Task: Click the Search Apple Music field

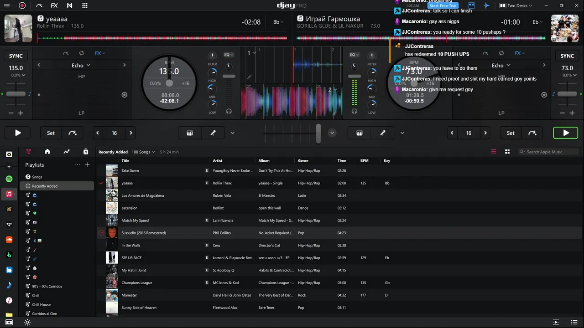Action: pyautogui.click(x=548, y=152)
